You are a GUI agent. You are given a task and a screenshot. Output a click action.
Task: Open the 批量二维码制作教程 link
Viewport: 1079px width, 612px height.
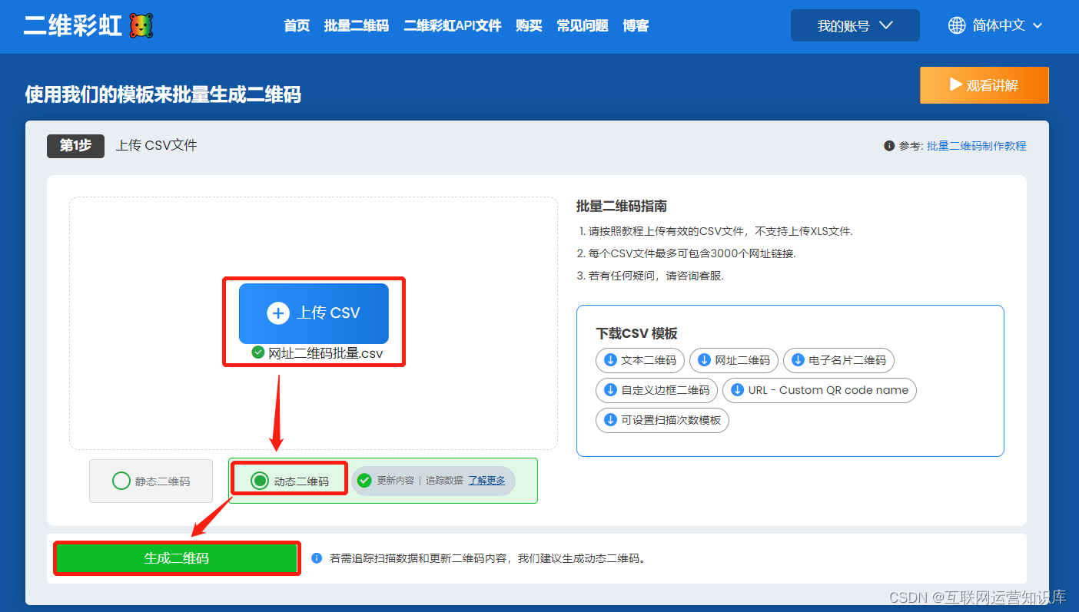[976, 146]
